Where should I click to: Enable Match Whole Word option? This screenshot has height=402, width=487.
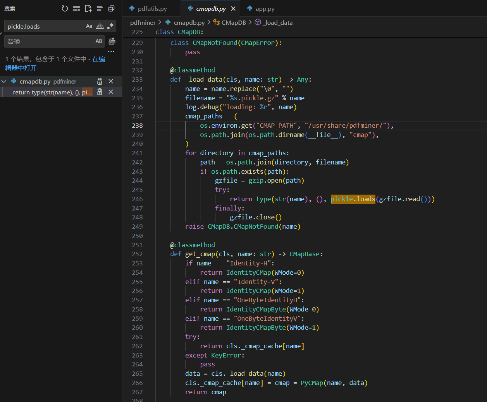[100, 26]
